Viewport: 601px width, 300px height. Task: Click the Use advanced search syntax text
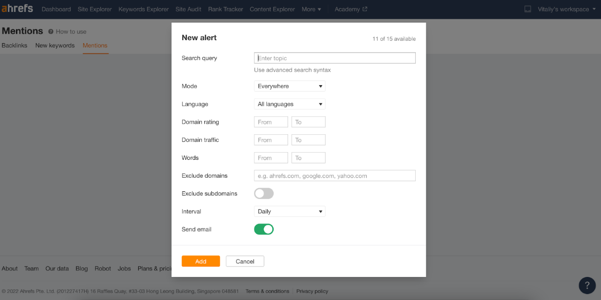[x=292, y=70]
